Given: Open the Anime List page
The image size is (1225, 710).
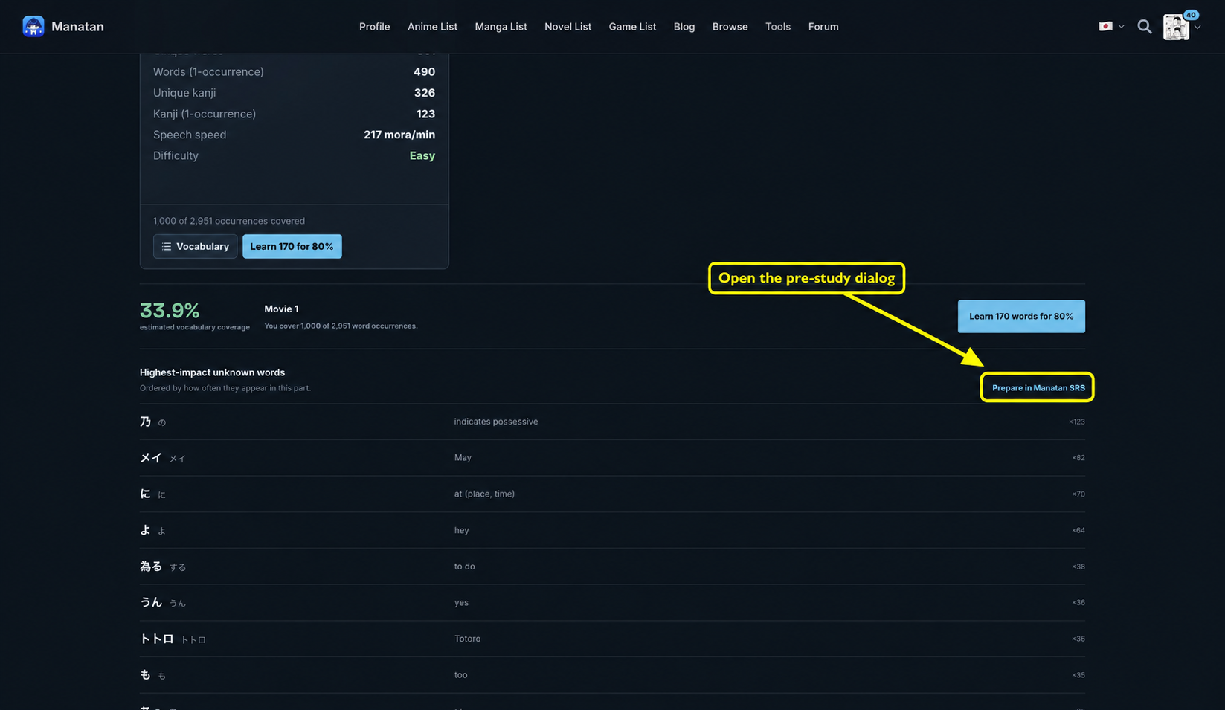Looking at the screenshot, I should [x=432, y=27].
